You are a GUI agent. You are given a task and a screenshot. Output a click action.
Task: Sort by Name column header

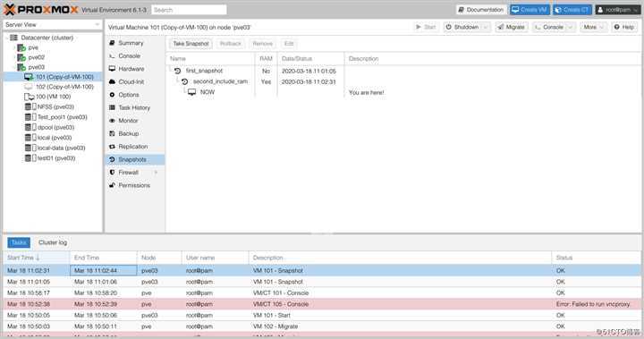(x=211, y=59)
